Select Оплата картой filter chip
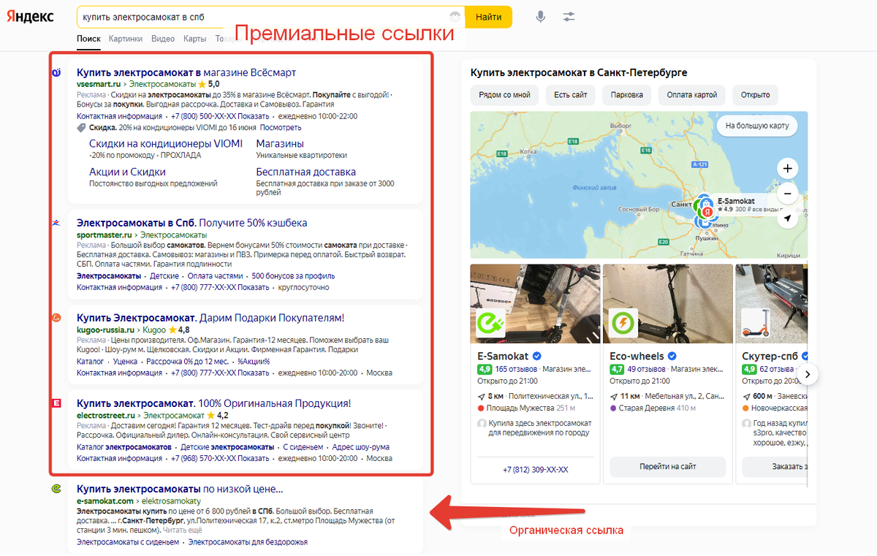The width and height of the screenshot is (877, 556). click(692, 95)
